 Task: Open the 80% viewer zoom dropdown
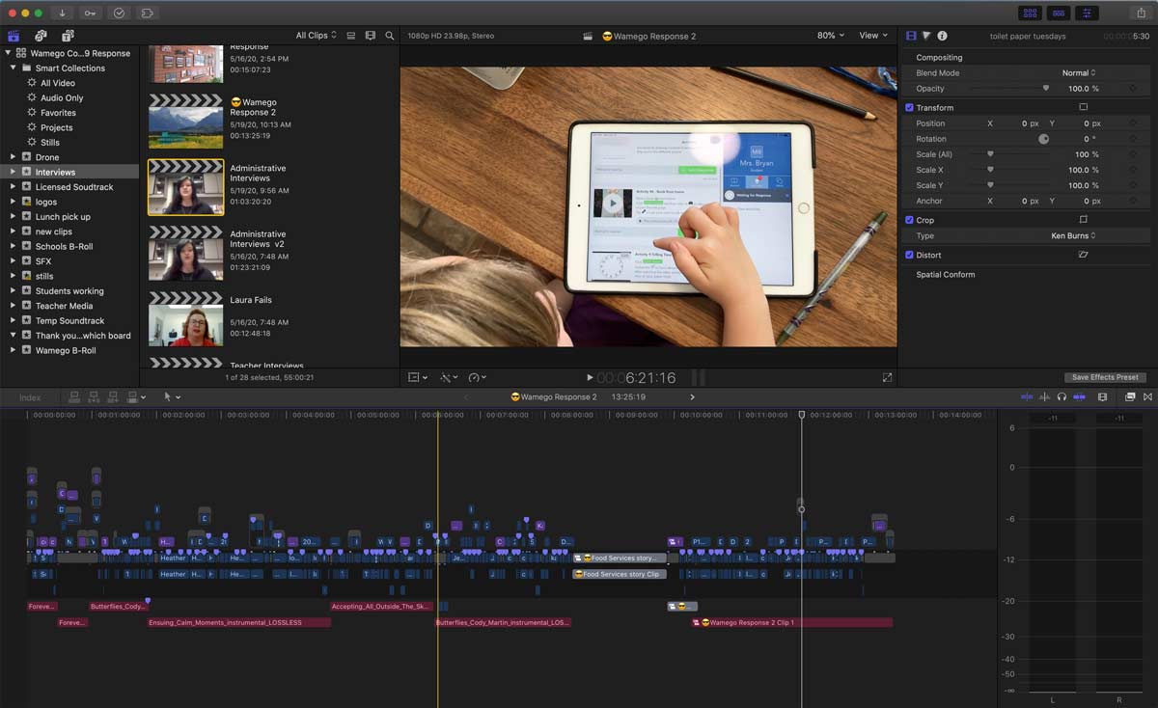point(830,36)
